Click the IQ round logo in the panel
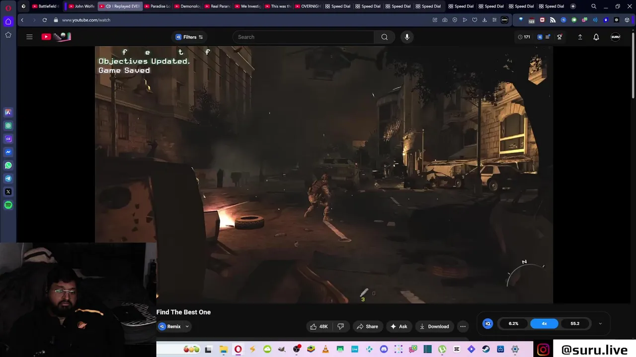 click(x=488, y=323)
